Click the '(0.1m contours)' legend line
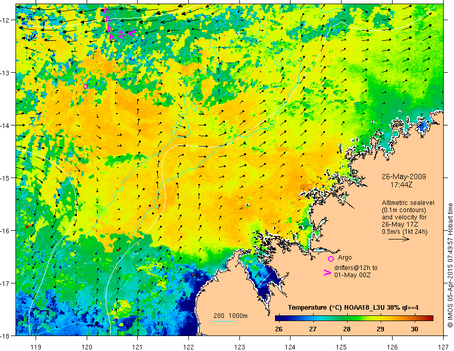454x351 pixels. [404, 210]
